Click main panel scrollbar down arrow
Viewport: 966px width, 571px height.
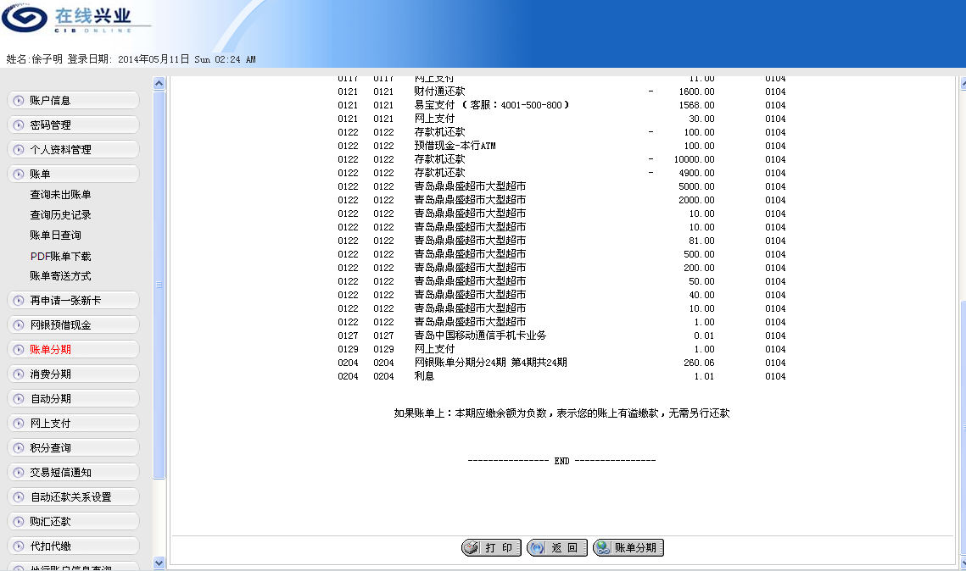(x=963, y=563)
